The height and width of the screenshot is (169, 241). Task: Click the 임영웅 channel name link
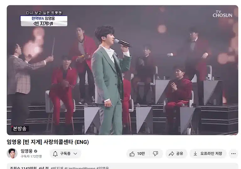[x=27, y=151]
